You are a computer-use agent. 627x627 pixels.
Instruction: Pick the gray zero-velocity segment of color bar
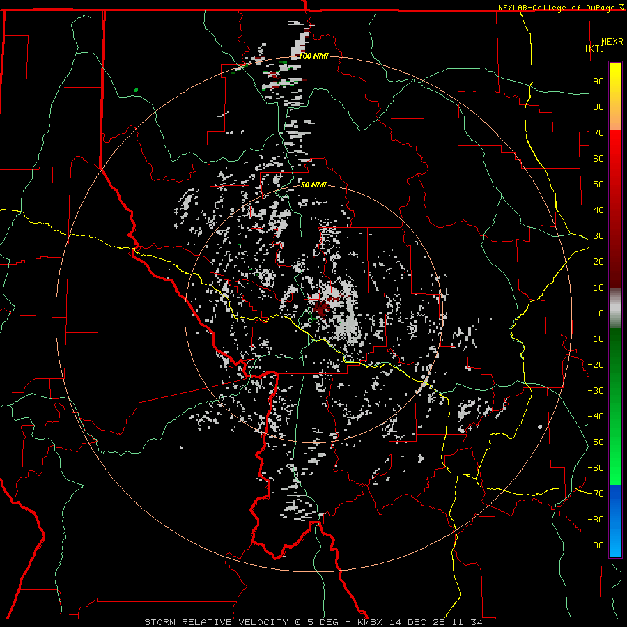(x=615, y=309)
